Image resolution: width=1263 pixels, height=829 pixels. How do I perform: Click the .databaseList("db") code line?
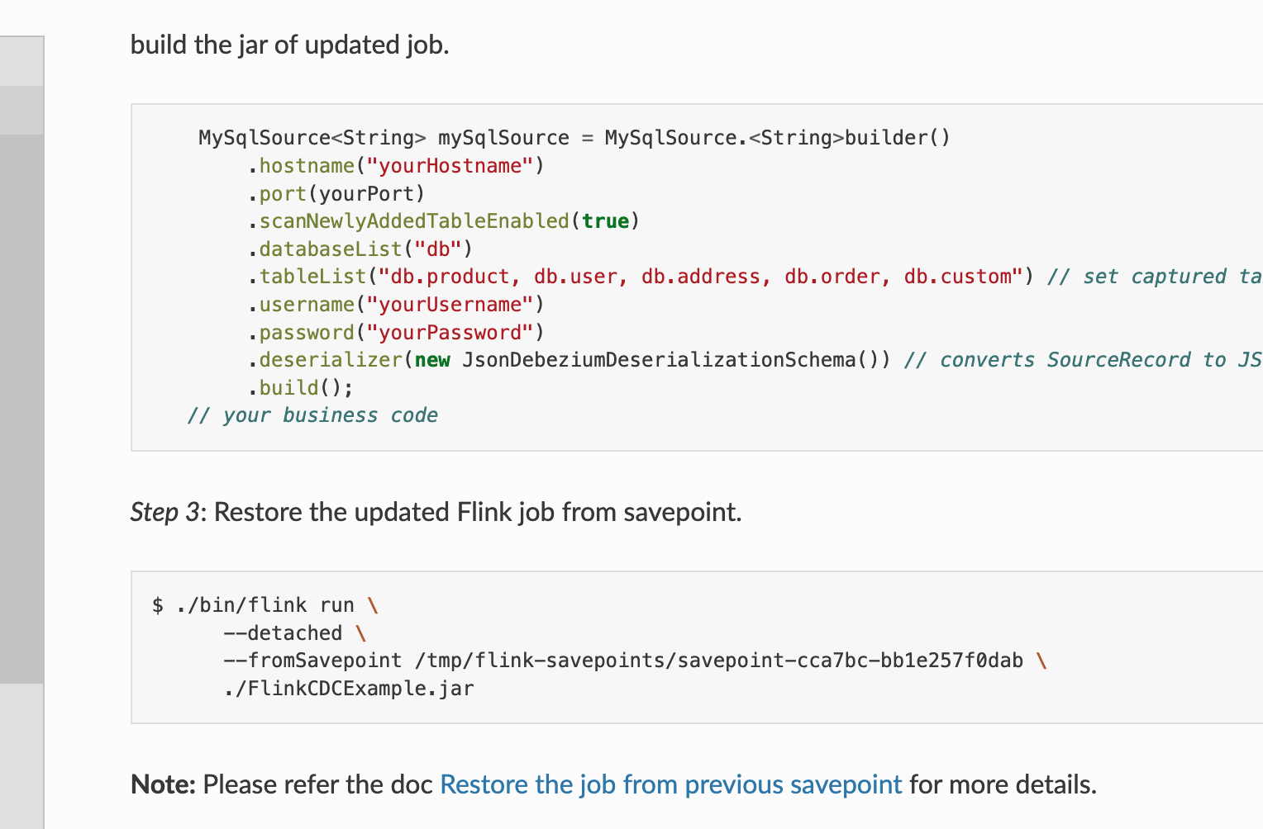coord(360,249)
